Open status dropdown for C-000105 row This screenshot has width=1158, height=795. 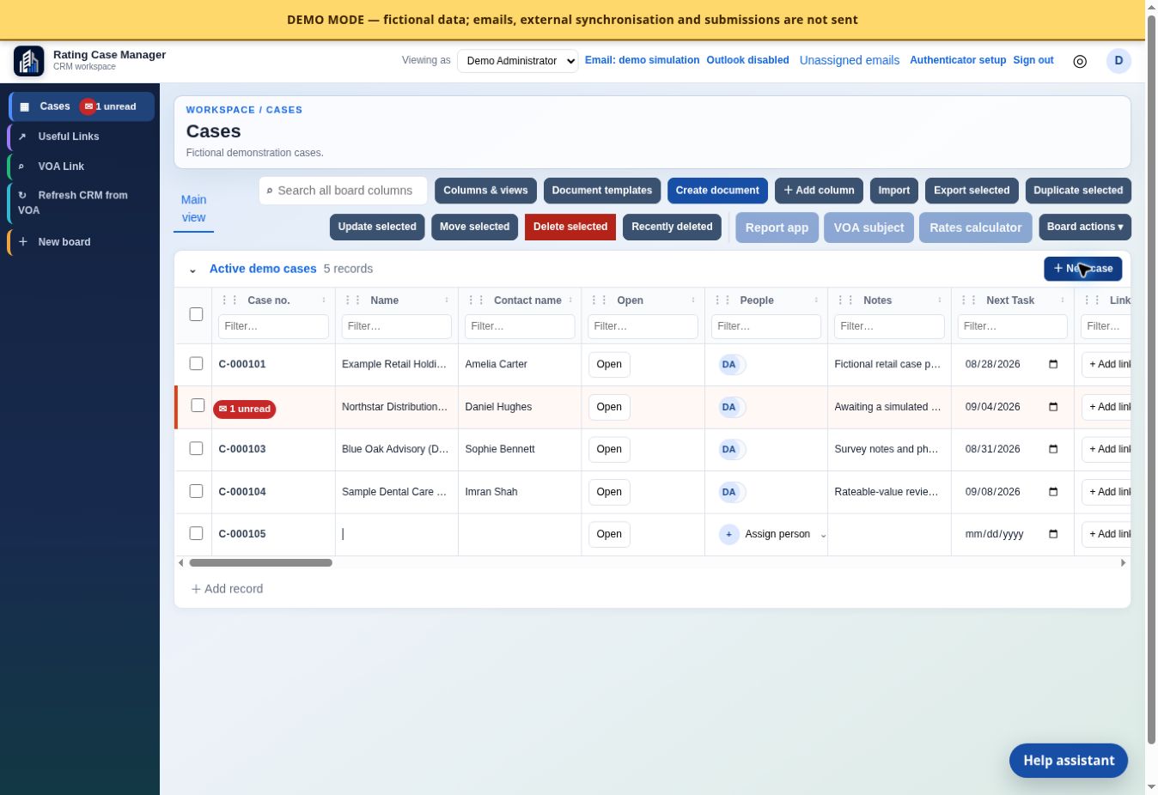[609, 534]
